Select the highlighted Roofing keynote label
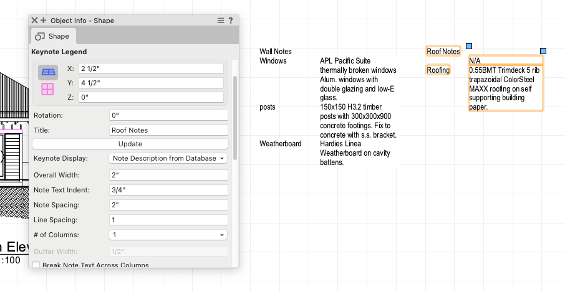The image size is (565, 292). pyautogui.click(x=438, y=70)
